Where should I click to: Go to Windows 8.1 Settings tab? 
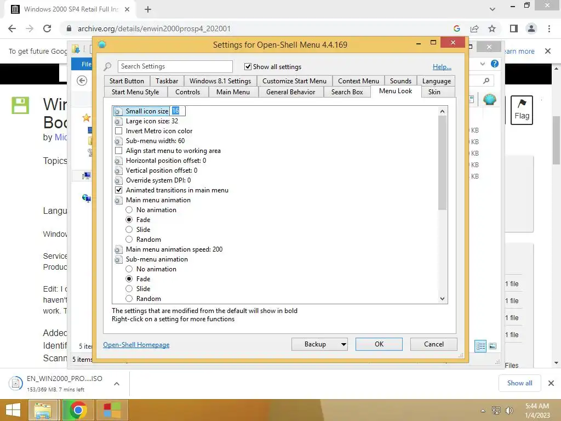coord(220,81)
